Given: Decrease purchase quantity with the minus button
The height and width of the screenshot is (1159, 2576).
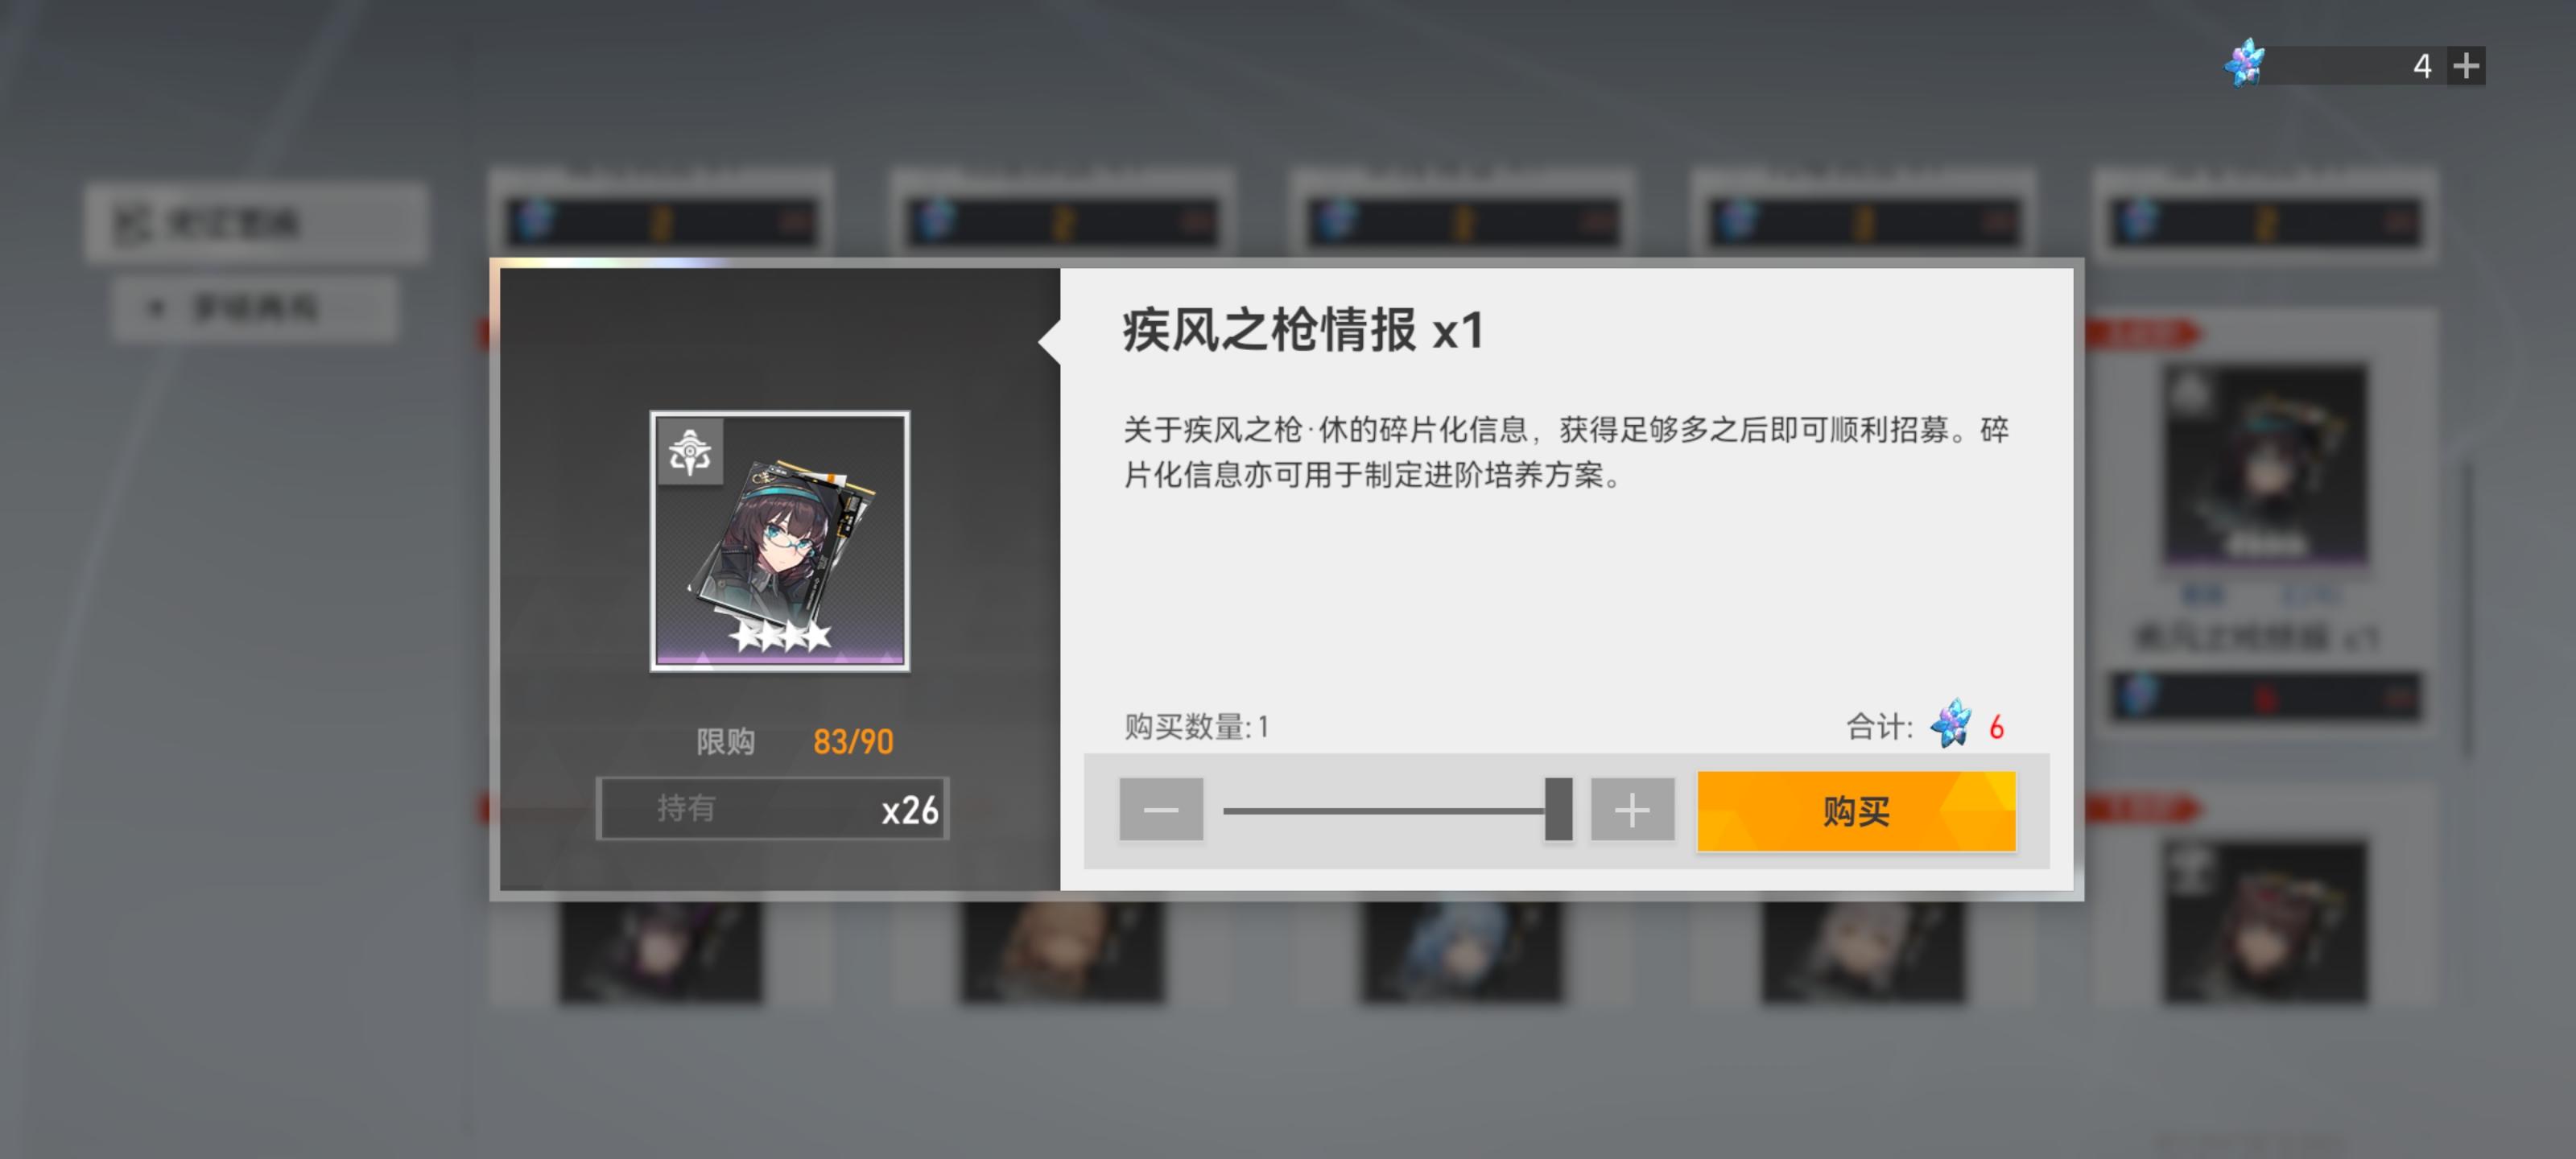Looking at the screenshot, I should coord(1161,809).
